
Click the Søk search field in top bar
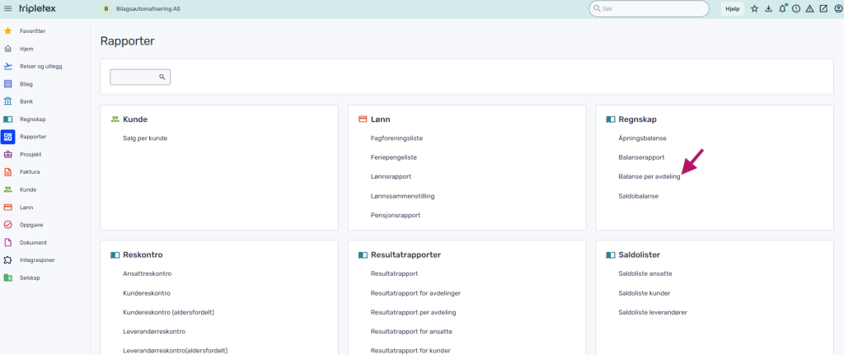[x=649, y=8]
